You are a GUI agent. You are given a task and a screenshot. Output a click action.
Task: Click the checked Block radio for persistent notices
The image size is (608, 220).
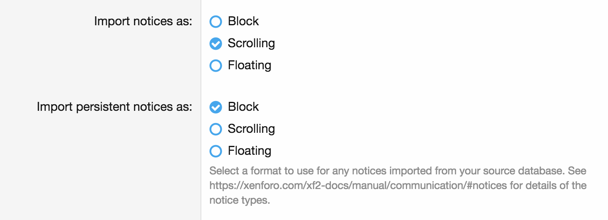[216, 107]
